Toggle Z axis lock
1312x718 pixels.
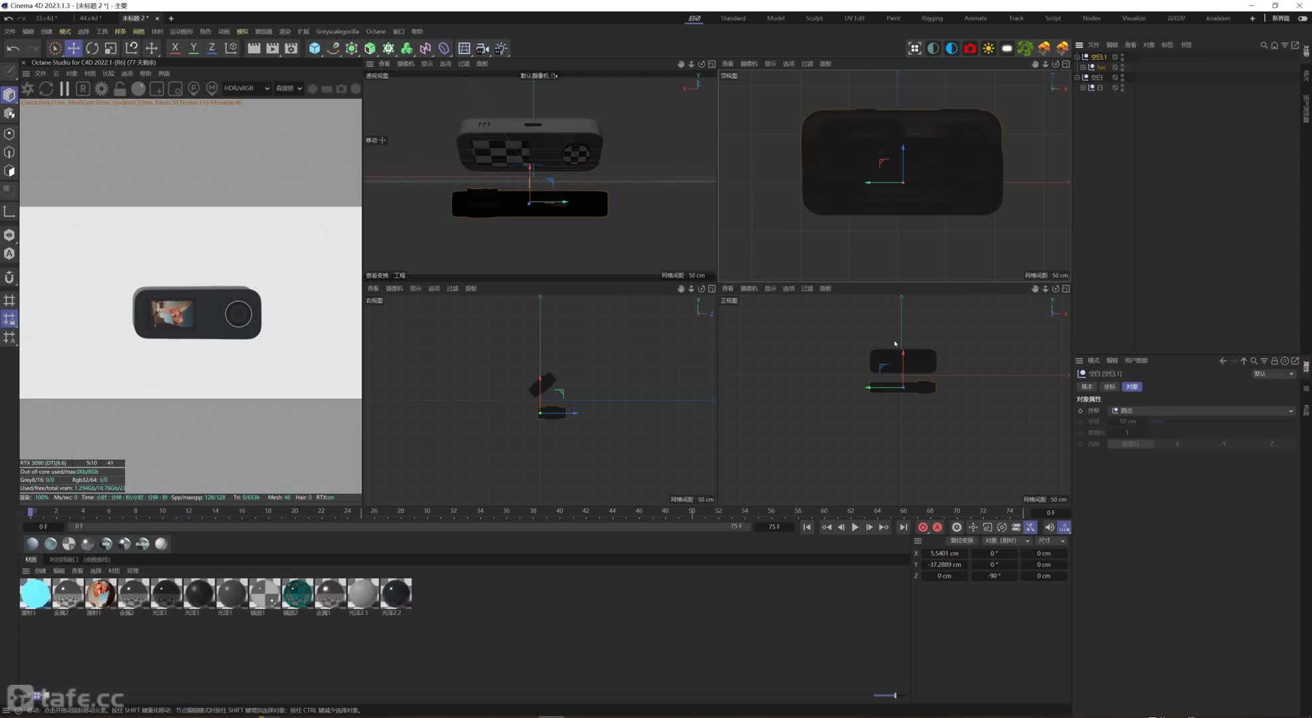[x=212, y=48]
